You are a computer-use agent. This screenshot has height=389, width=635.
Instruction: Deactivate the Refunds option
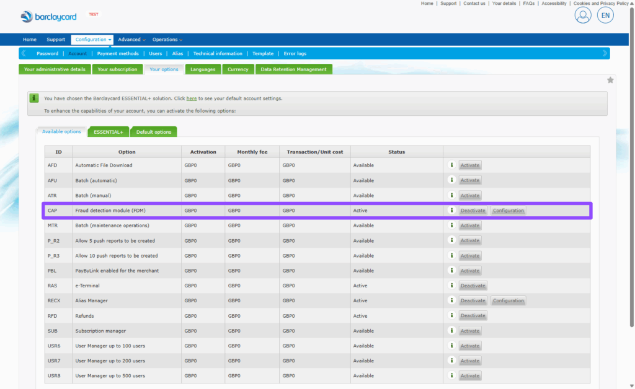tap(473, 315)
